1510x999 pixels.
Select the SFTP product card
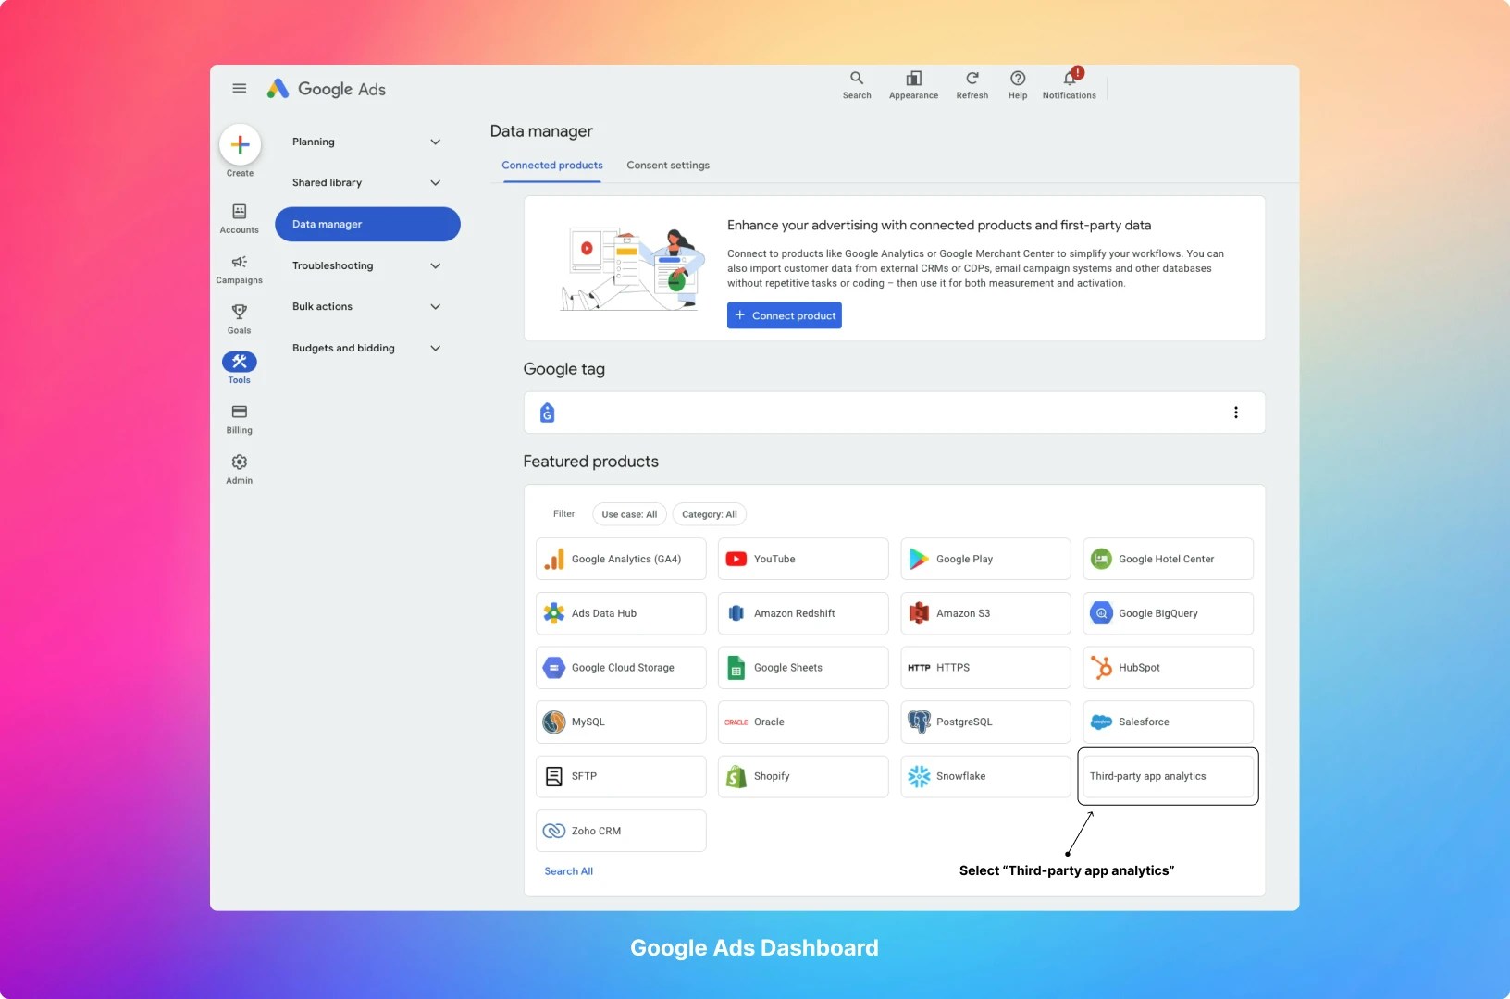point(621,776)
